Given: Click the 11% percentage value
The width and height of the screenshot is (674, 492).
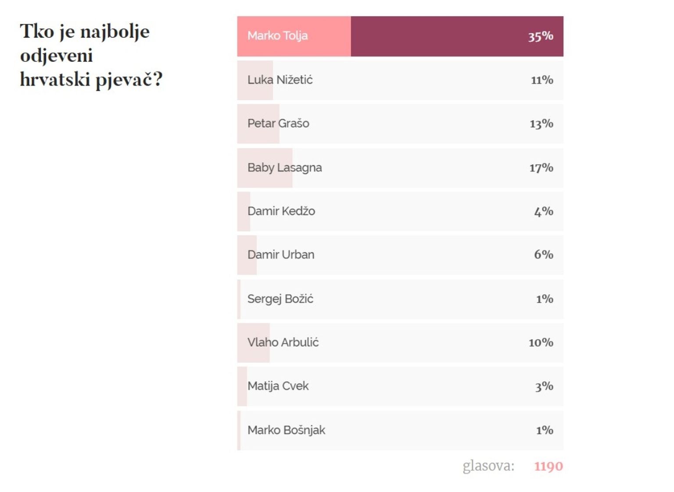Looking at the screenshot, I should pos(542,80).
